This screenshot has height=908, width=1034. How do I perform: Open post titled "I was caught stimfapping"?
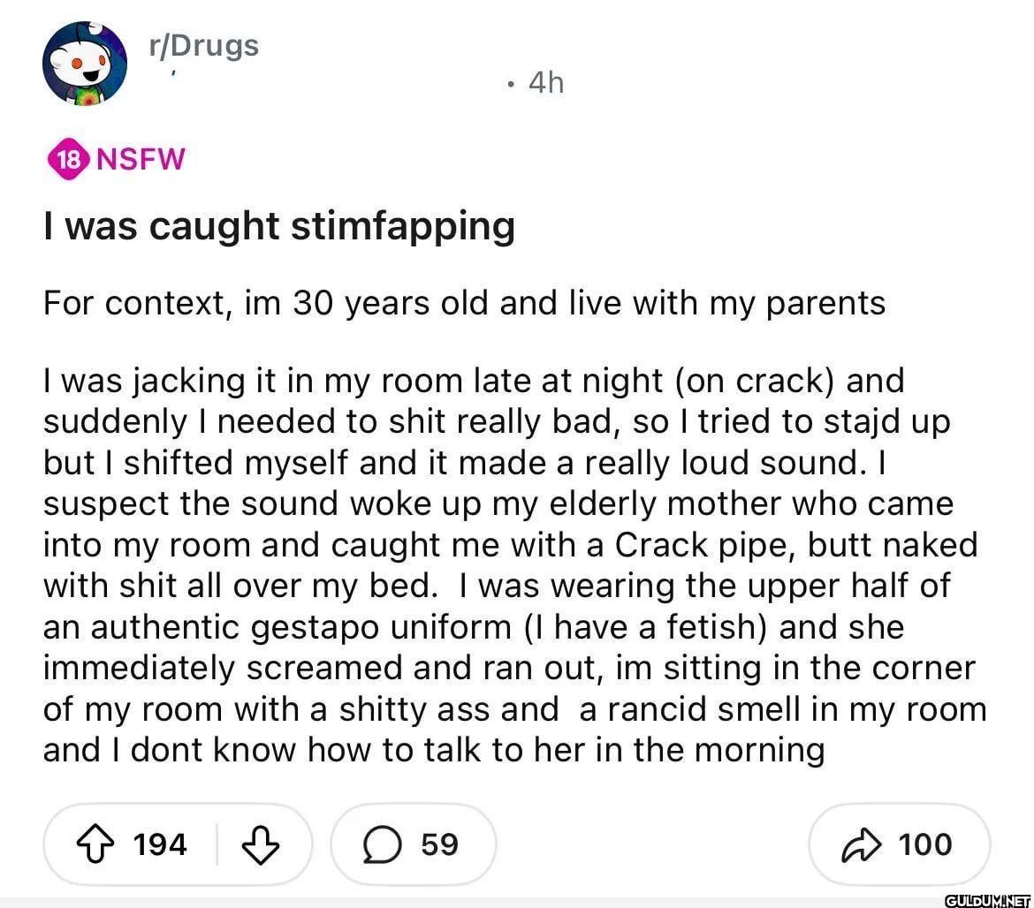(279, 227)
